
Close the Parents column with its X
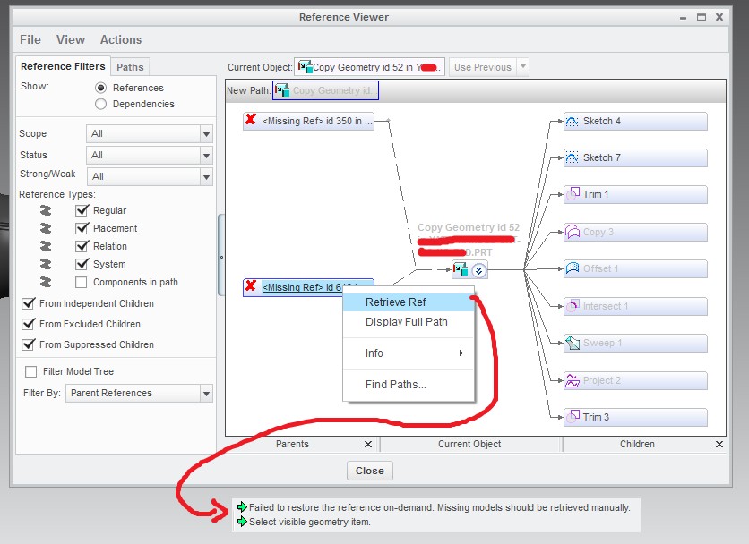[368, 445]
